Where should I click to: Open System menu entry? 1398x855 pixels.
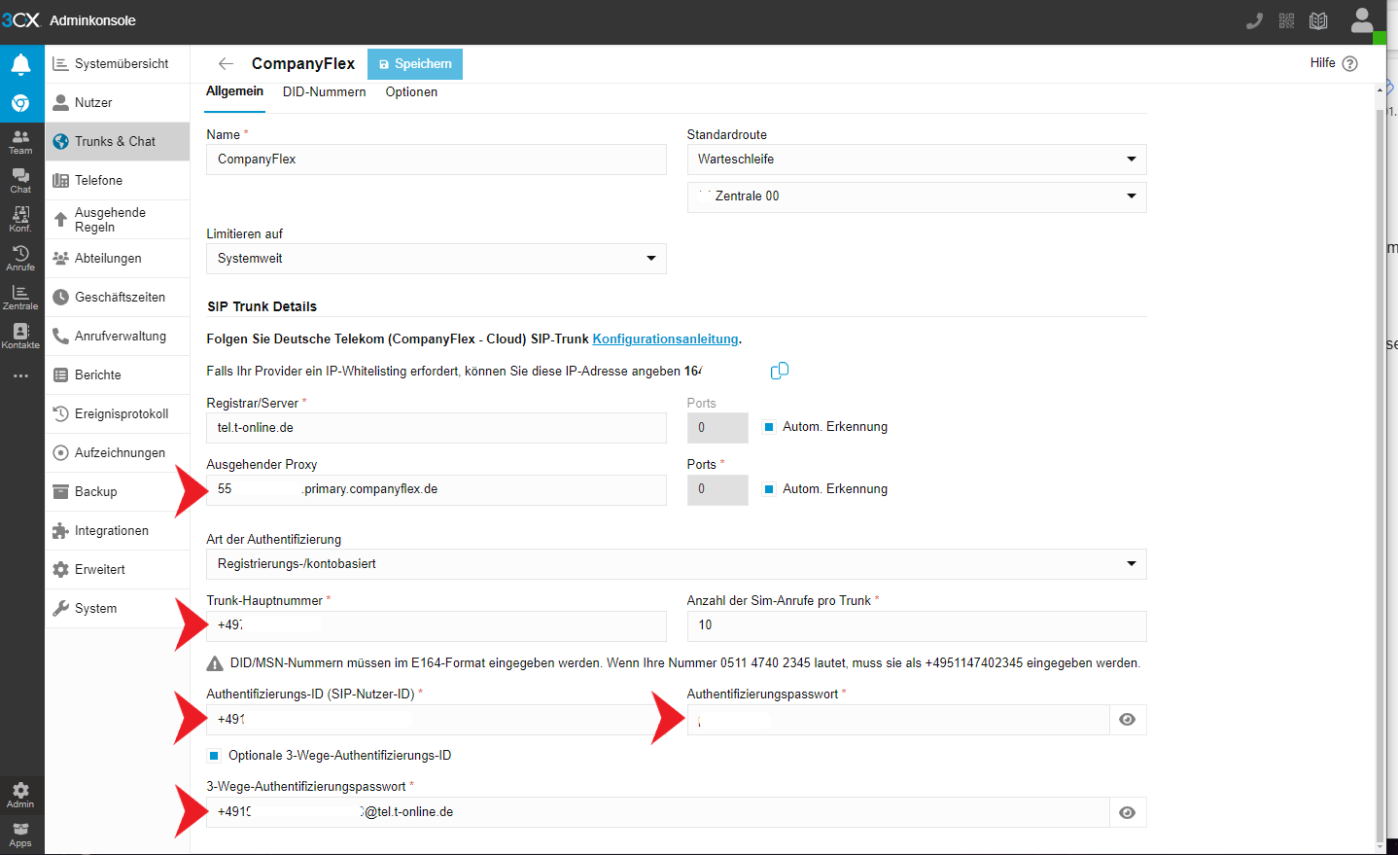(118, 609)
